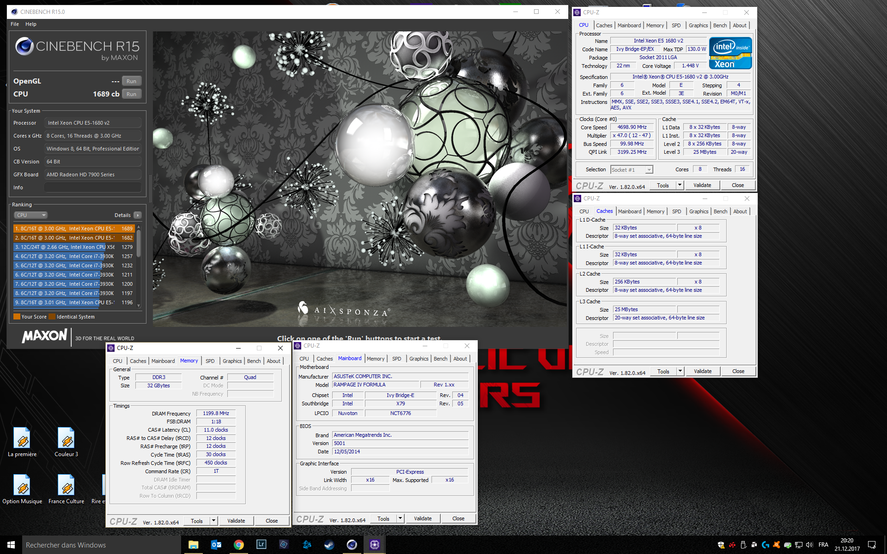Image resolution: width=887 pixels, height=554 pixels.
Task: Open the Cinebench File menu
Action: click(15, 24)
